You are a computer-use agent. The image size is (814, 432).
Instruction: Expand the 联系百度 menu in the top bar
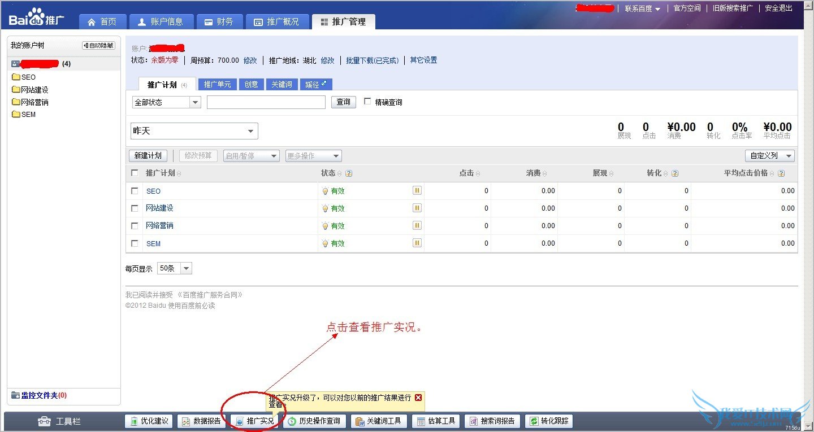pos(642,8)
